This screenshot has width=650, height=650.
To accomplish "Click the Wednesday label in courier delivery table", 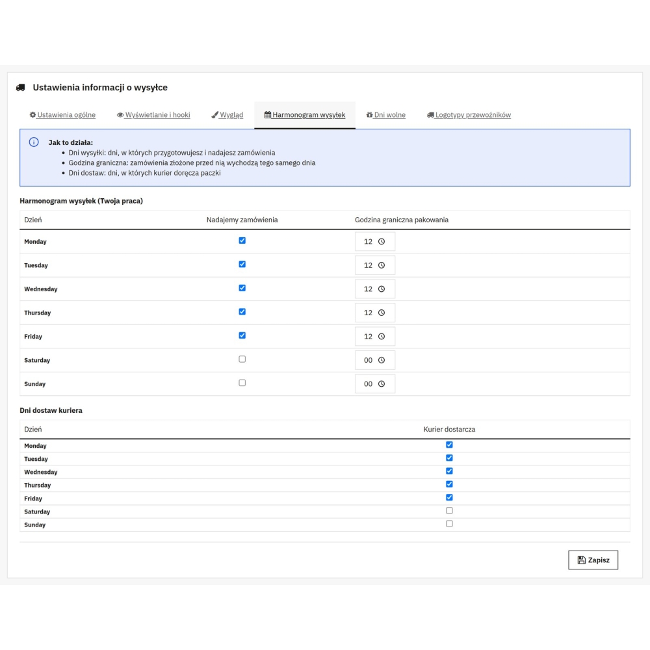I will (x=40, y=472).
